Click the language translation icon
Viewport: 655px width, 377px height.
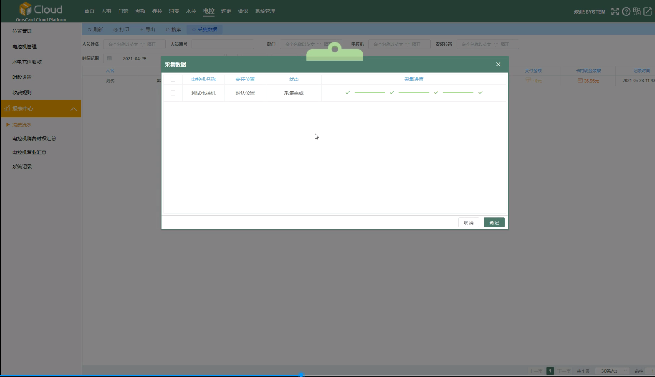637,12
